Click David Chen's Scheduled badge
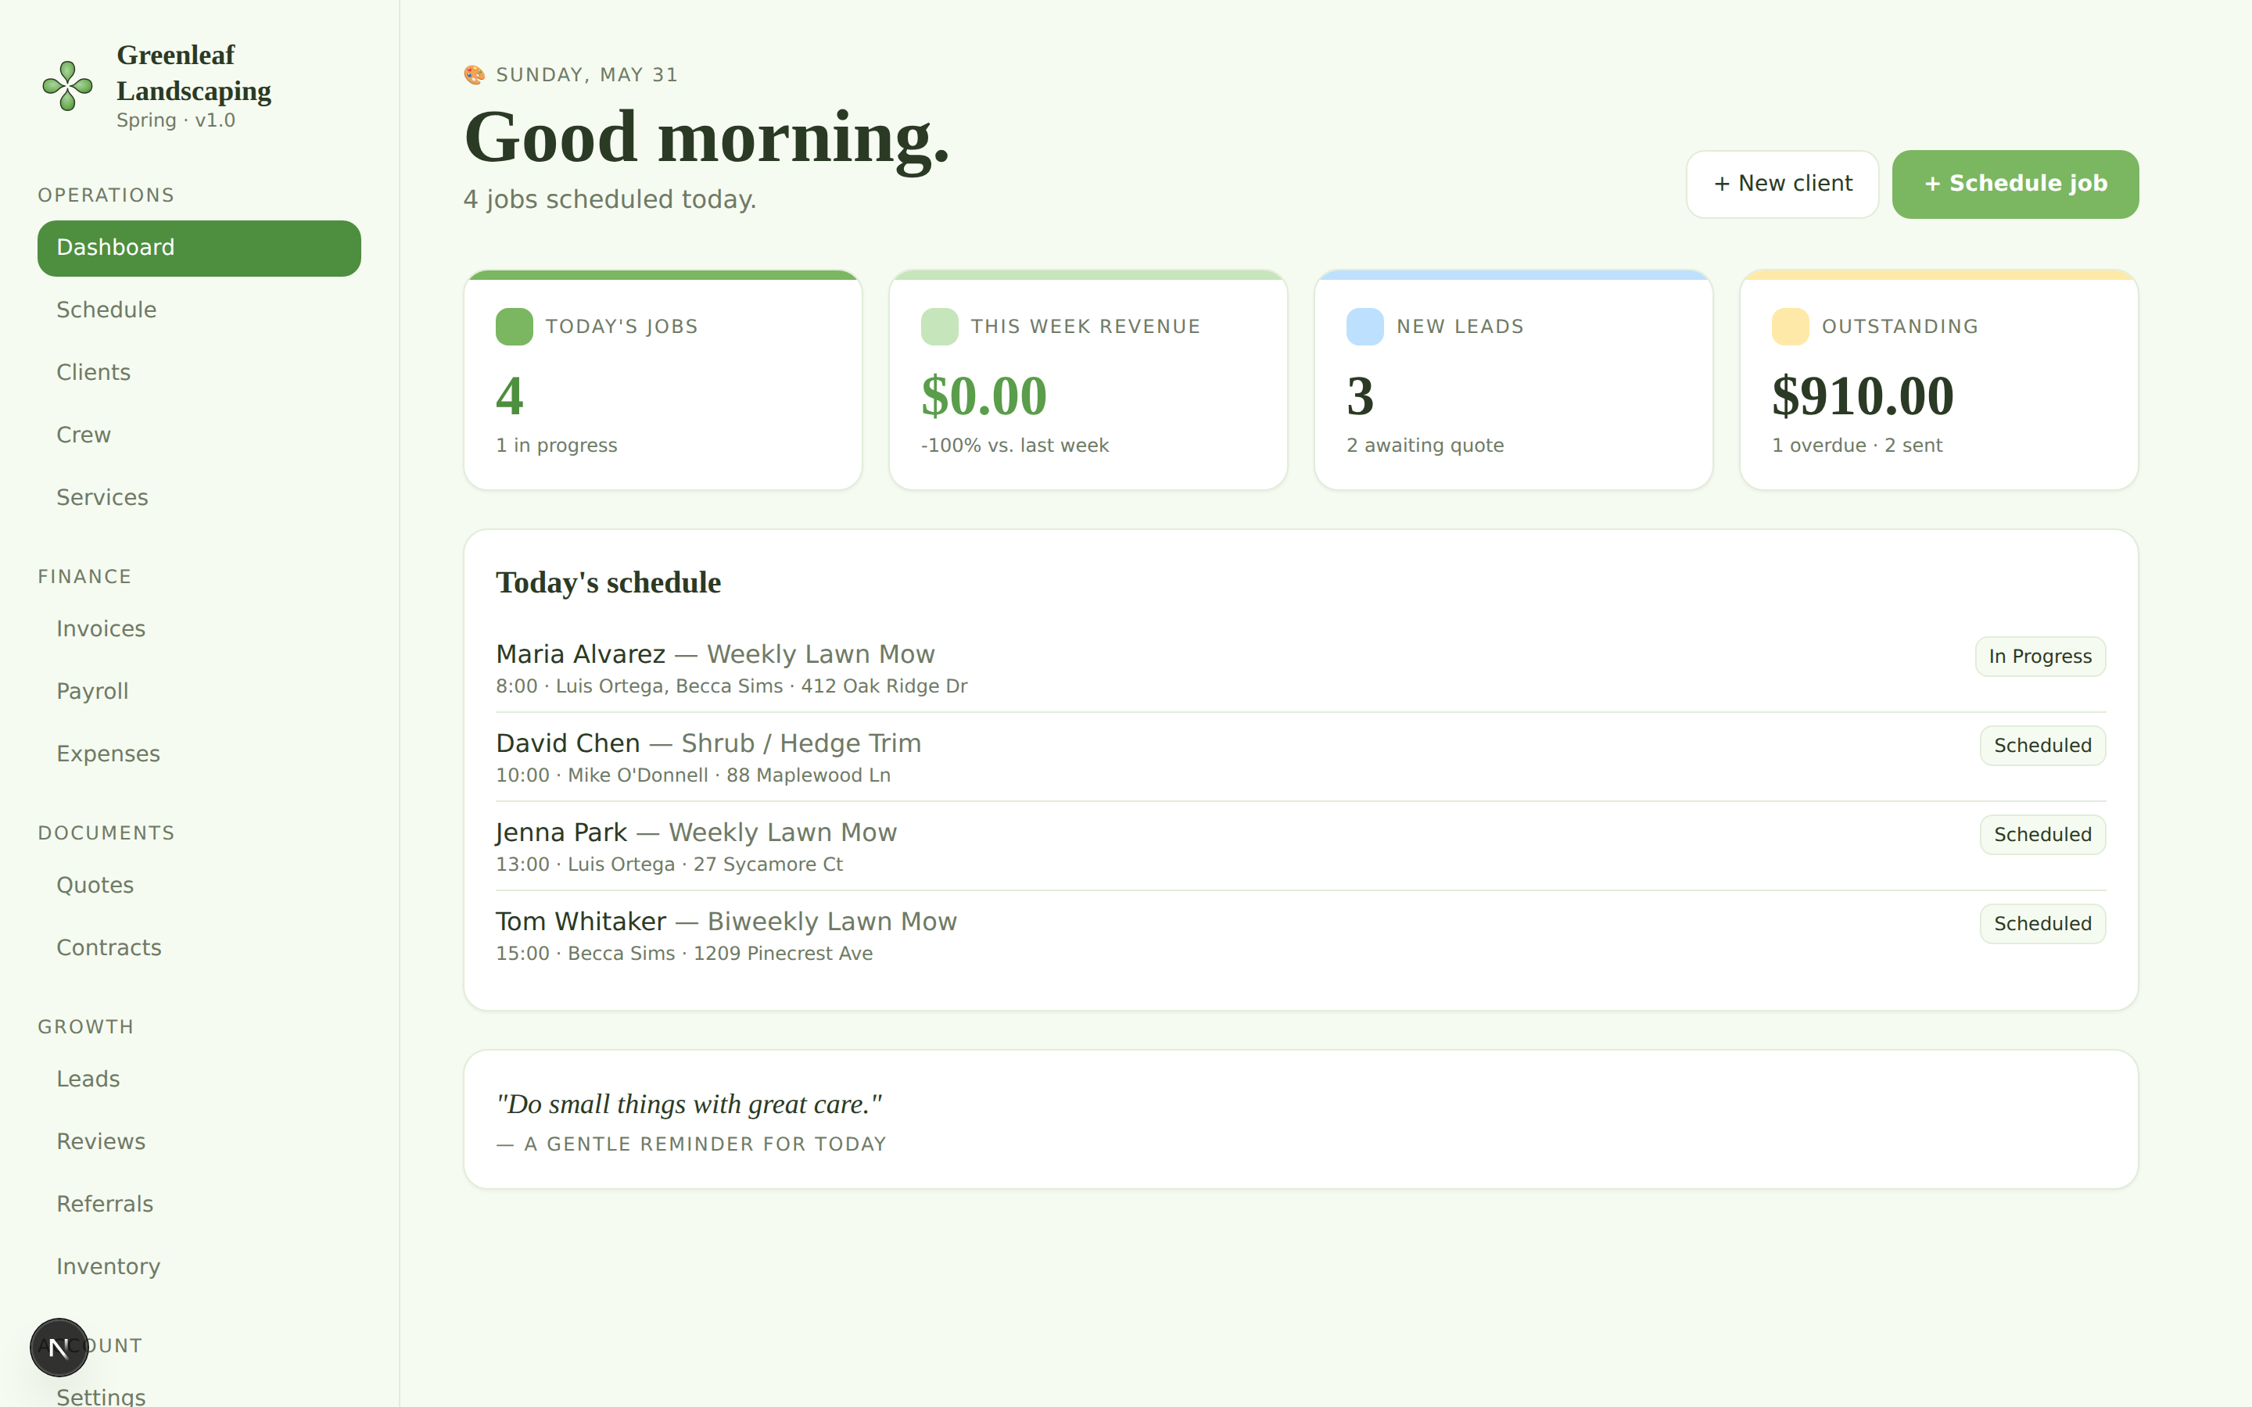 [x=2042, y=746]
